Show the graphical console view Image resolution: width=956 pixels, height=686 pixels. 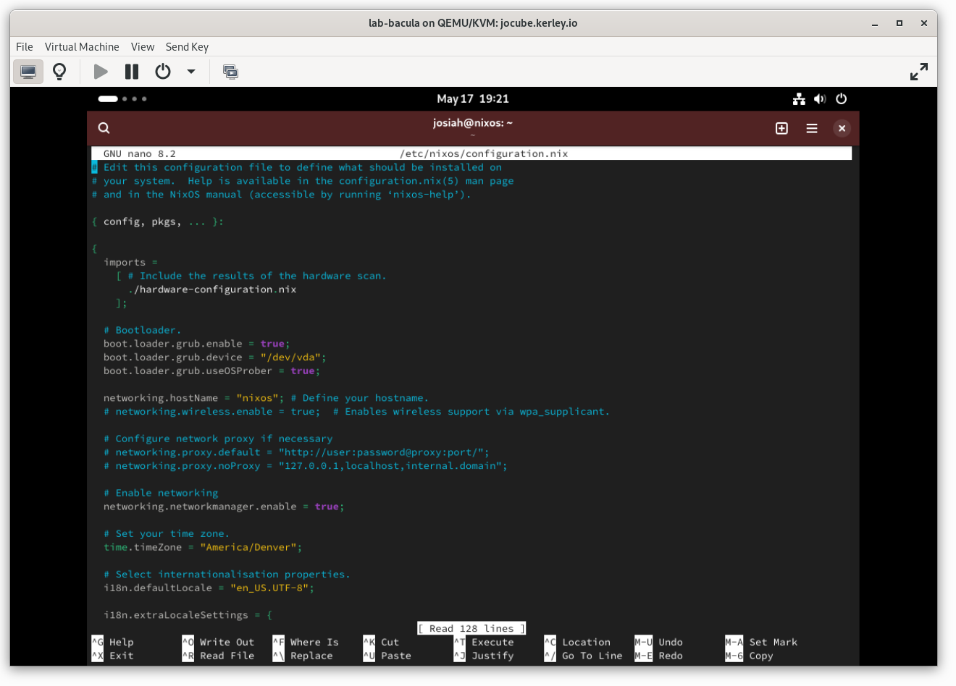pos(28,72)
